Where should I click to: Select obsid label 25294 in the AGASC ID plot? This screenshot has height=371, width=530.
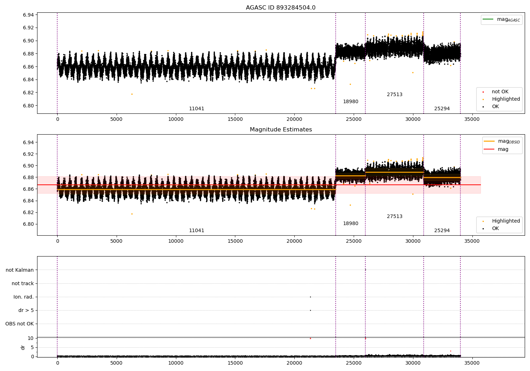[442, 109]
